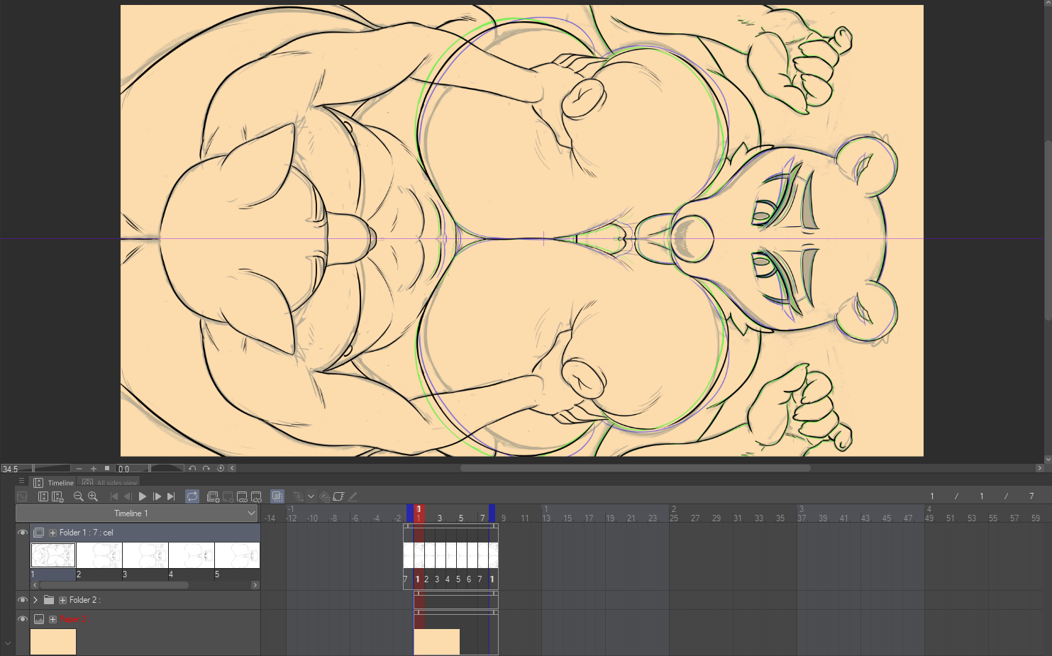
Task: Toggle loop playback
Action: pos(192,496)
